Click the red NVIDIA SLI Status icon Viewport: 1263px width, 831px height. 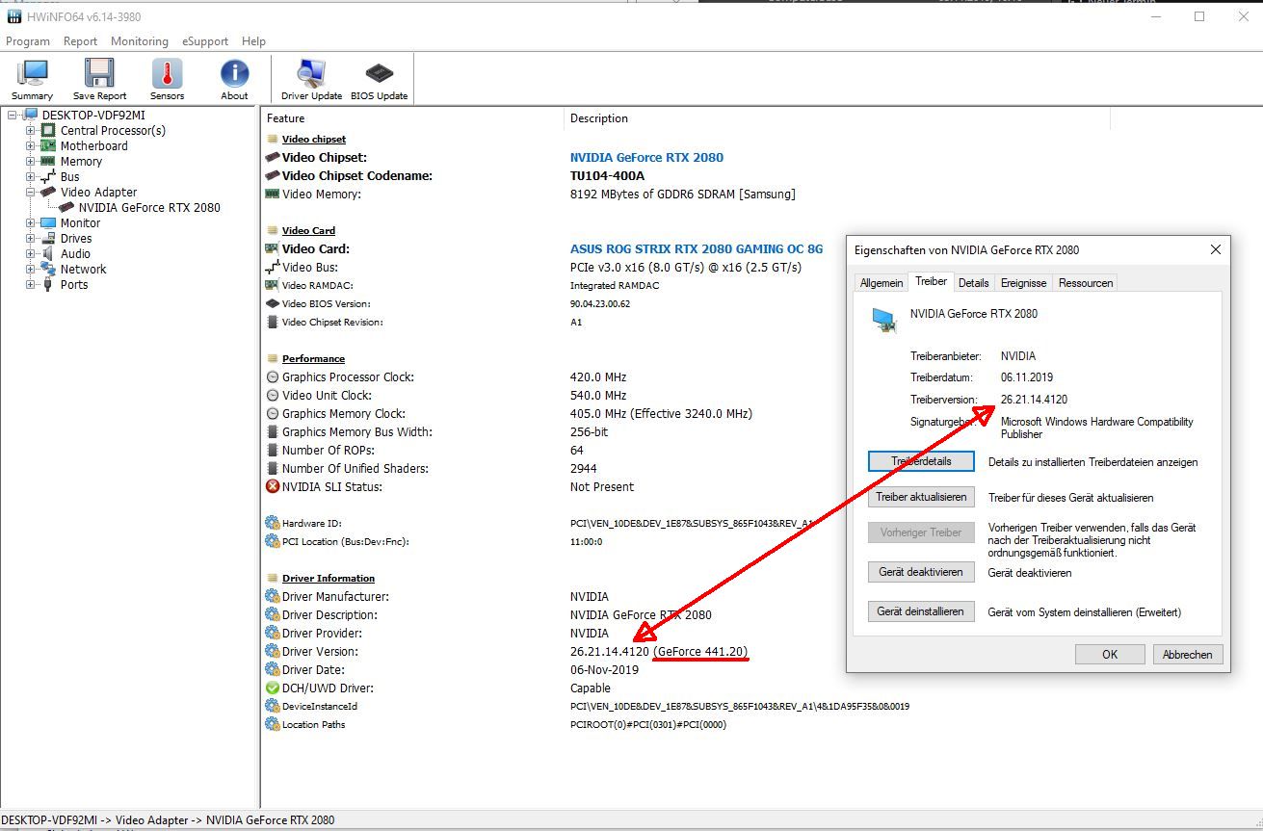(273, 486)
